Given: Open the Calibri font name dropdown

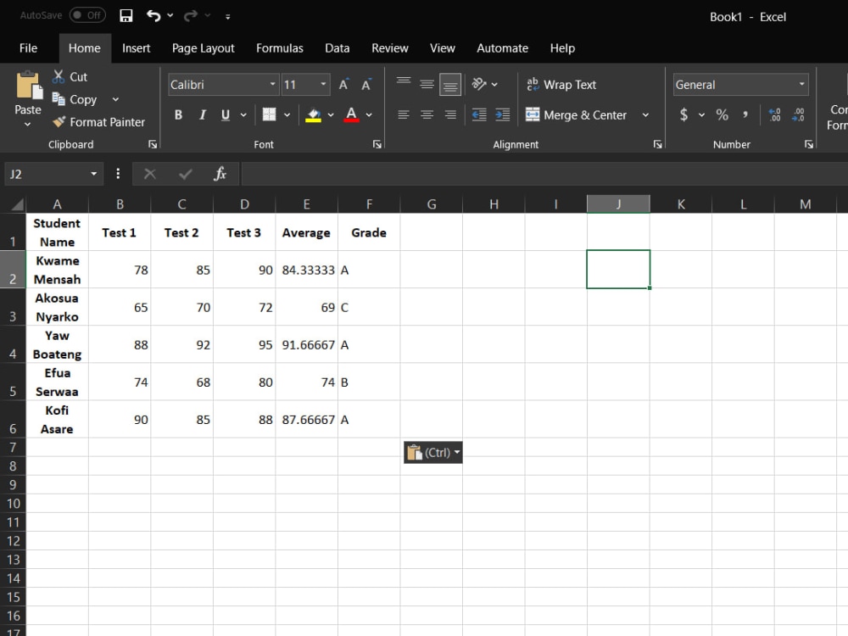Looking at the screenshot, I should pos(272,84).
